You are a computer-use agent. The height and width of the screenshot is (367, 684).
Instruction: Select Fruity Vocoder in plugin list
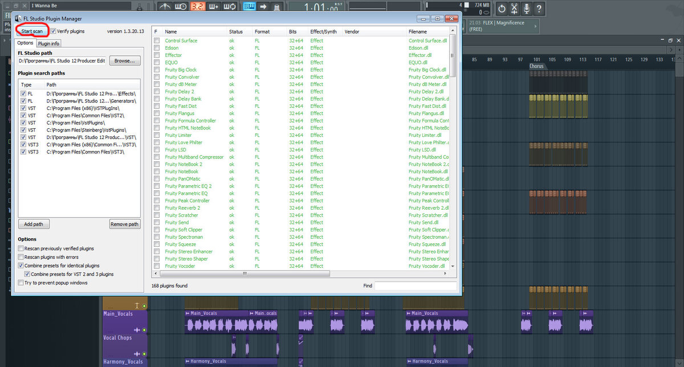[180, 266]
